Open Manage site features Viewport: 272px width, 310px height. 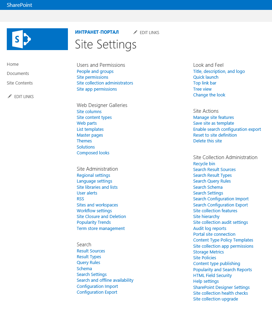click(213, 118)
